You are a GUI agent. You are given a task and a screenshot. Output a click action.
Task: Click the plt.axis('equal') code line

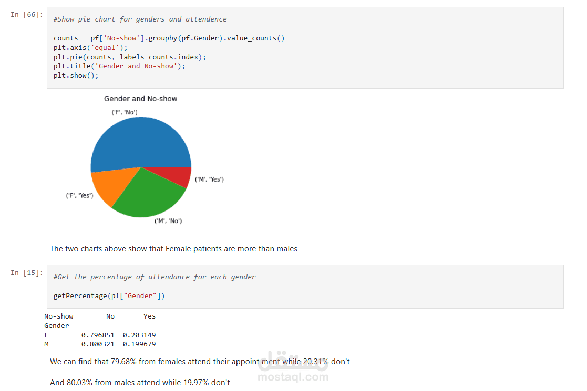[90, 47]
